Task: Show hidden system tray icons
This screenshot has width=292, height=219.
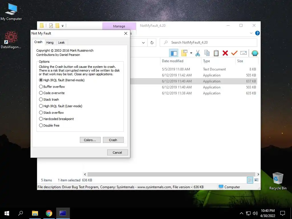Action: point(241,213)
